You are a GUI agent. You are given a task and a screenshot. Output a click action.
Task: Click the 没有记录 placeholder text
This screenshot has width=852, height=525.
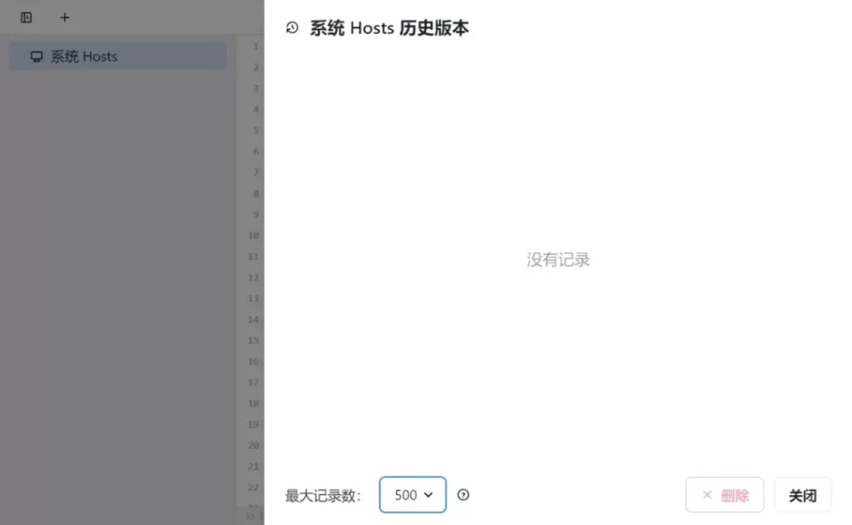[558, 260]
